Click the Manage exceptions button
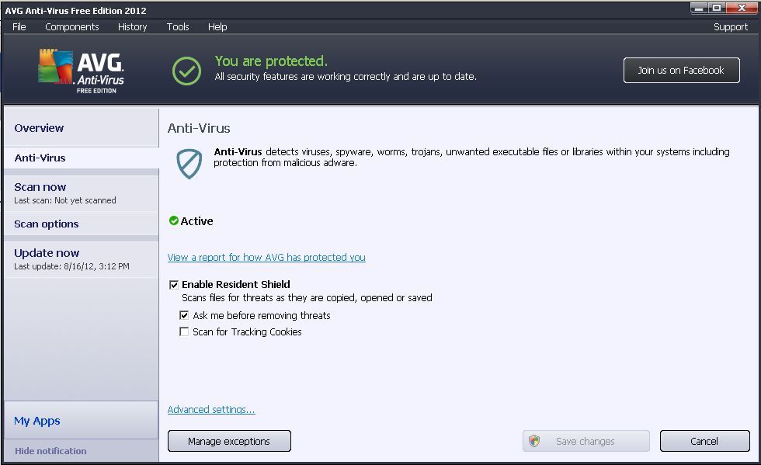Image resolution: width=761 pixels, height=465 pixels. 229,441
